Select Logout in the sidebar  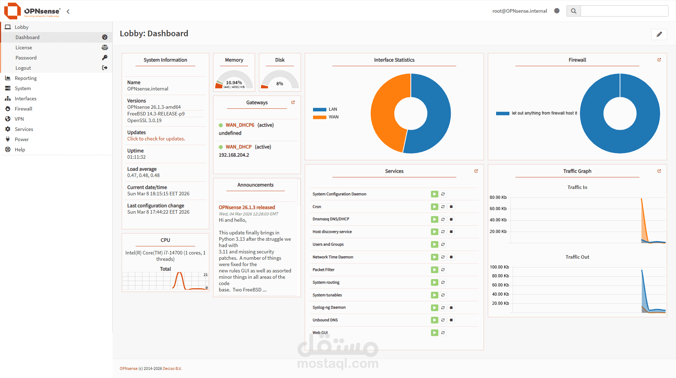[56, 68]
